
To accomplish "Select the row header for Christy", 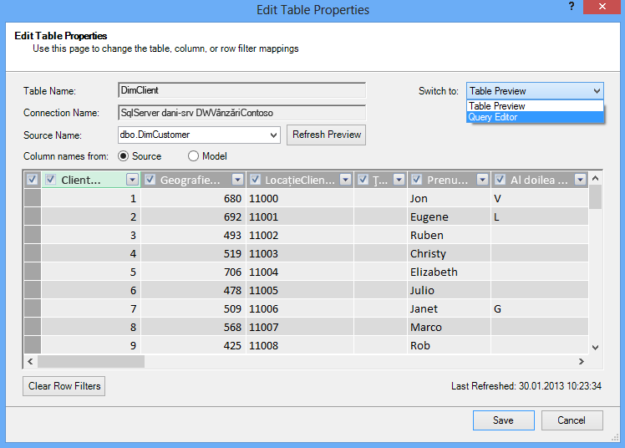I will point(33,253).
